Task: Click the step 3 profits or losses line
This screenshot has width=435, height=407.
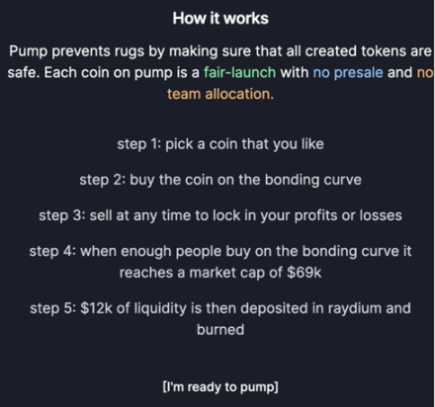Action: click(x=220, y=215)
